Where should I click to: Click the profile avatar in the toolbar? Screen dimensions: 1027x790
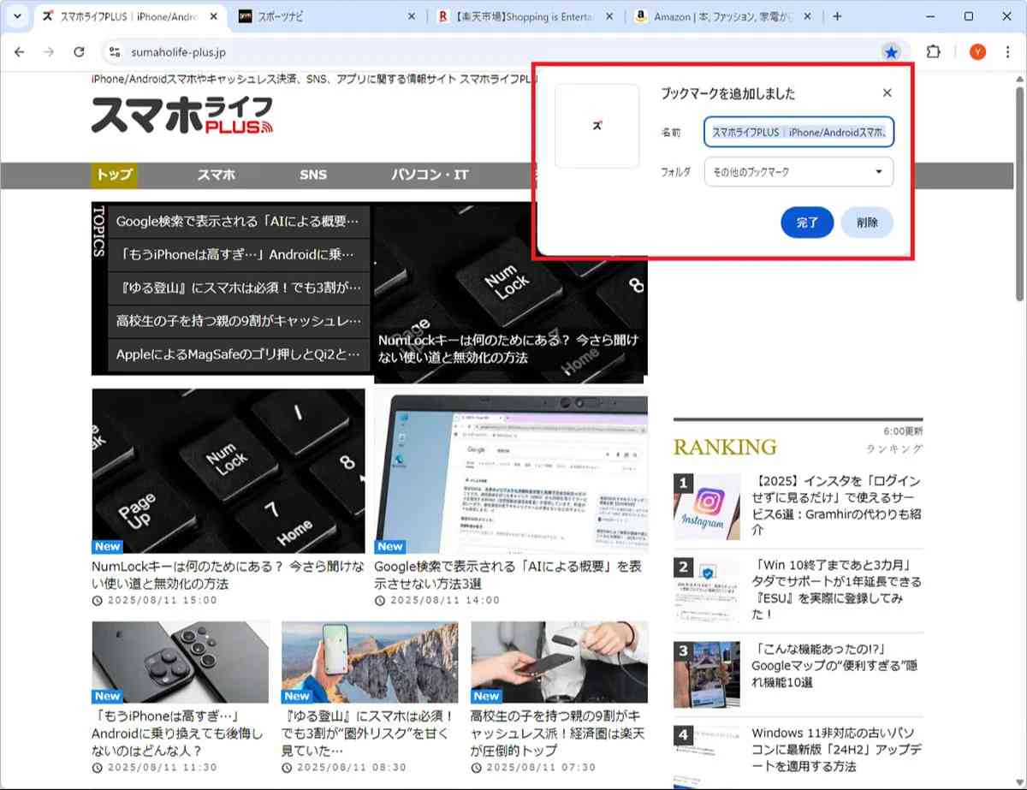coord(977,52)
